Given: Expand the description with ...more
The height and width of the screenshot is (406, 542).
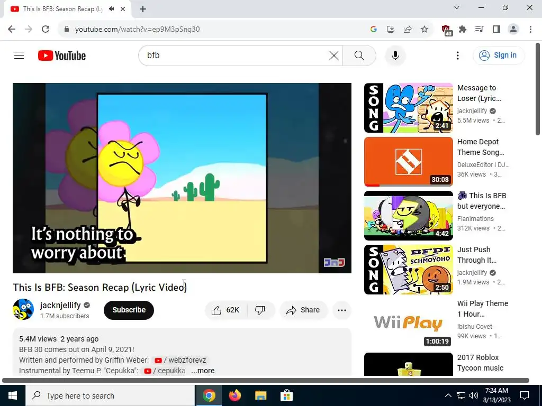Looking at the screenshot, I should click(203, 371).
